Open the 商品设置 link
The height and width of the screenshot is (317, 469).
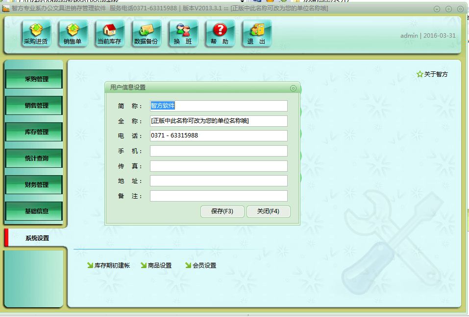point(156,266)
